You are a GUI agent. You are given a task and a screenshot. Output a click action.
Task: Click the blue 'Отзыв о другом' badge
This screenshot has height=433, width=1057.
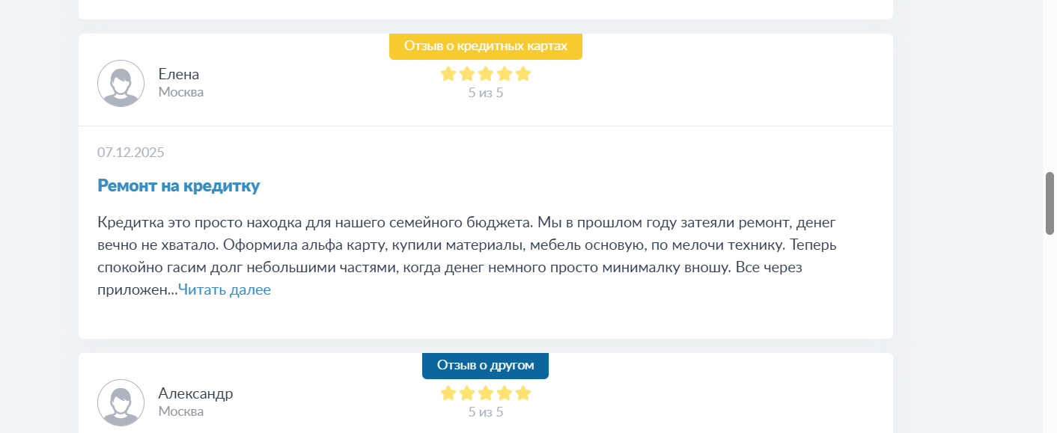tap(485, 365)
